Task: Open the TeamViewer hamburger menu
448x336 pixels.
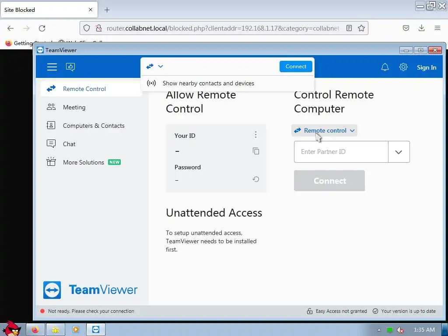Action: tap(52, 67)
